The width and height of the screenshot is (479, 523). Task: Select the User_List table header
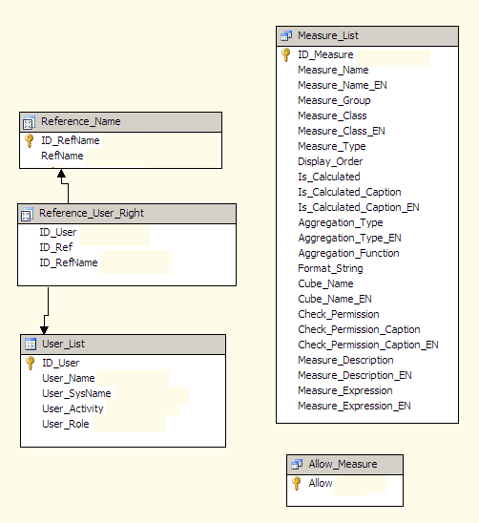pos(123,345)
